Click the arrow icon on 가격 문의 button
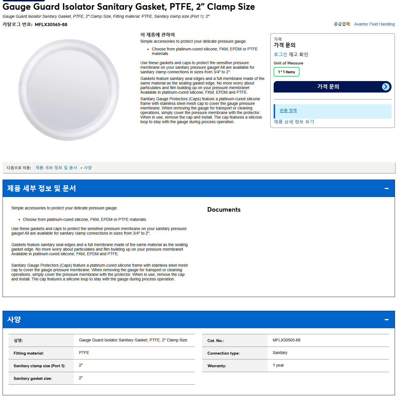 (386, 87)
